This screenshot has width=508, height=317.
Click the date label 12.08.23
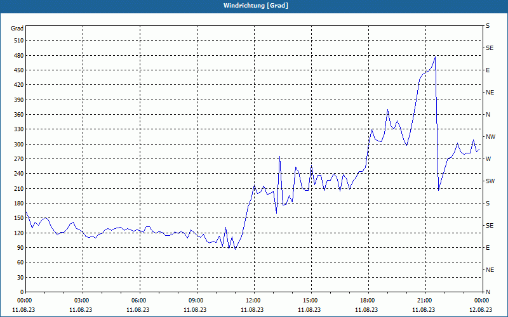click(481, 309)
